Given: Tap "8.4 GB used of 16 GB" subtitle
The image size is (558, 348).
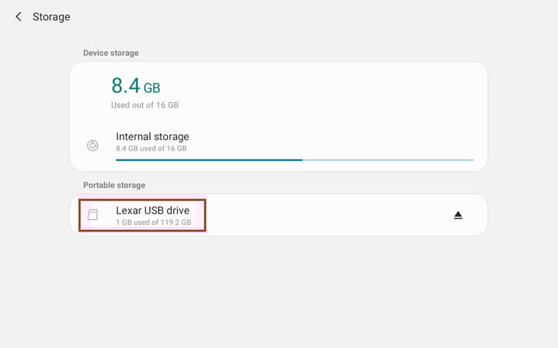Looking at the screenshot, I should click(x=152, y=149).
